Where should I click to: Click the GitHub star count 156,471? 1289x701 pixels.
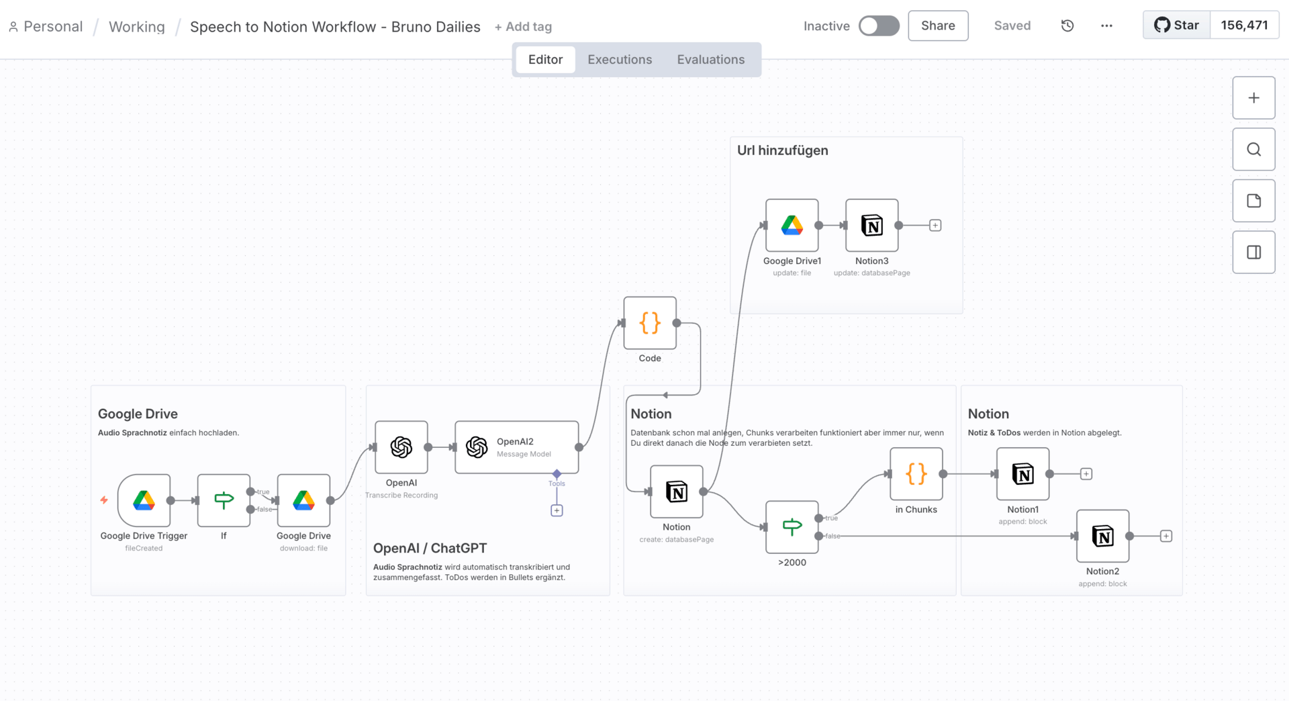click(x=1245, y=26)
